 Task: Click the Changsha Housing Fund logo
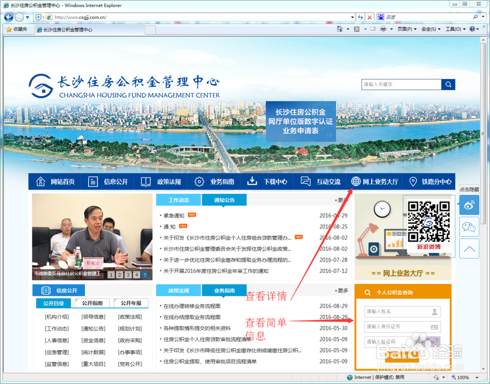pyautogui.click(x=124, y=86)
